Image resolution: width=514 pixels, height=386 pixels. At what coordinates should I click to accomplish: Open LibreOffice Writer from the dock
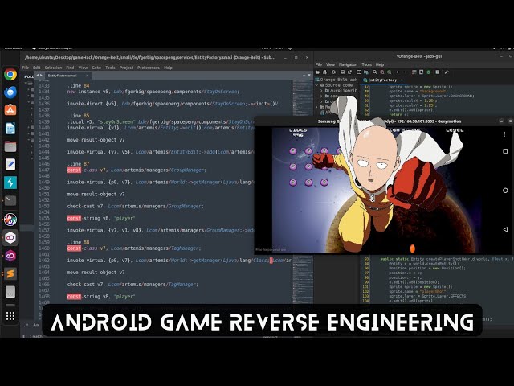[x=10, y=129]
